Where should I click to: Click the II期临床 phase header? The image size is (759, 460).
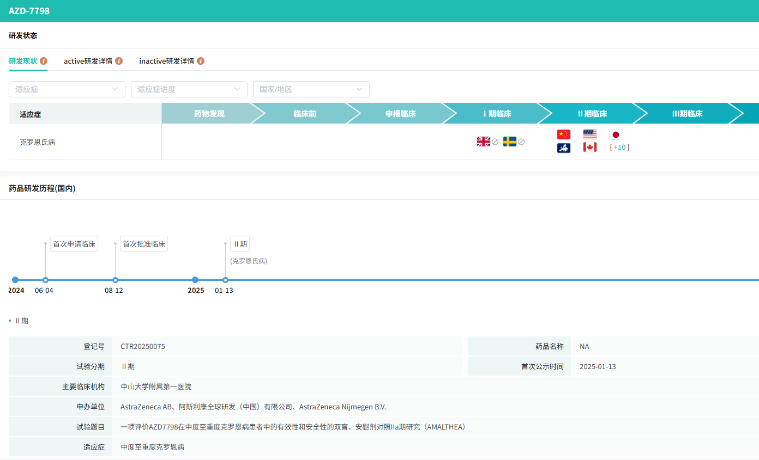coord(592,114)
